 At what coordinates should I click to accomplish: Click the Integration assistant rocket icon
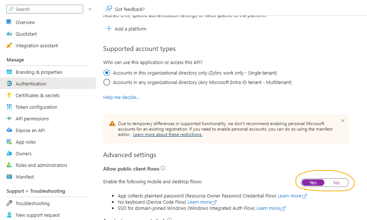9,45
